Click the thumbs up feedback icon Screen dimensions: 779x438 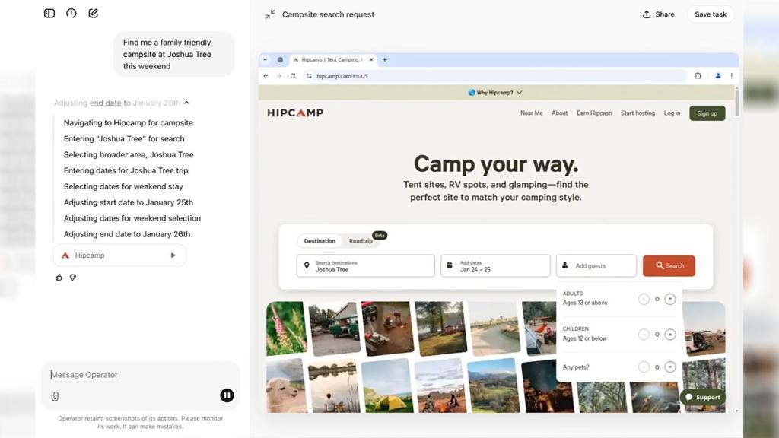(59, 278)
